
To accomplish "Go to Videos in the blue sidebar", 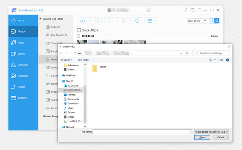I will tap(23, 54).
